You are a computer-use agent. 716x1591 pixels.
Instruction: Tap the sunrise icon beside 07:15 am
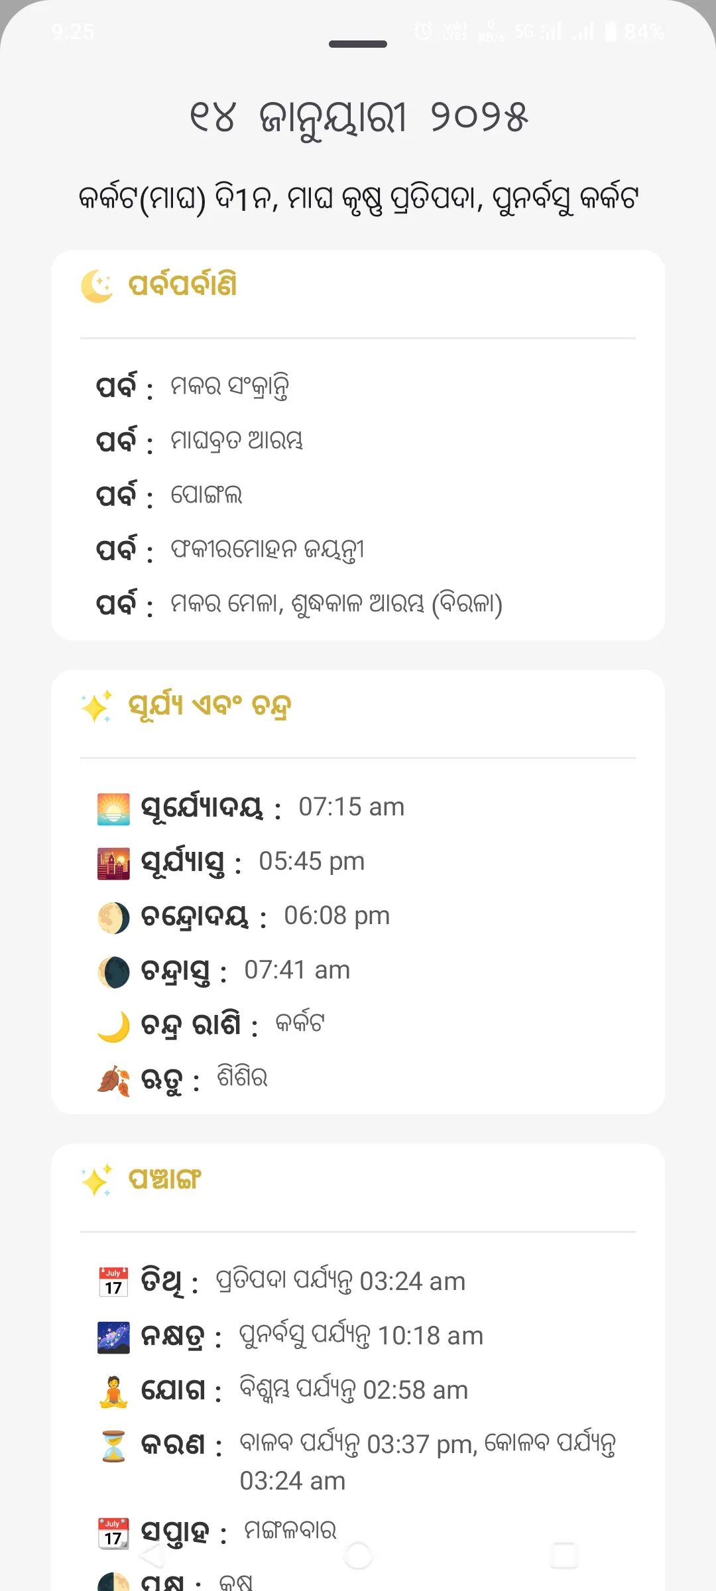[113, 808]
